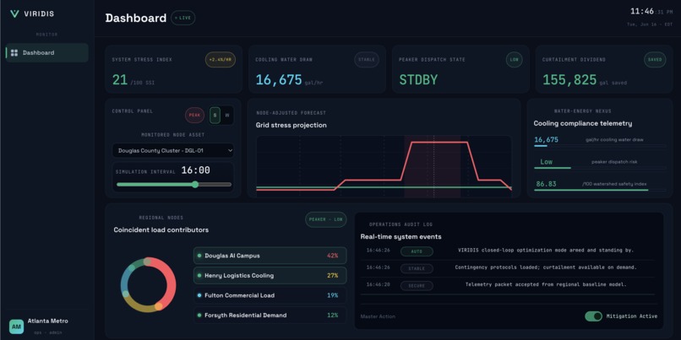Click the 155,825 gal saved value
This screenshot has height=340, width=681.
tap(569, 80)
